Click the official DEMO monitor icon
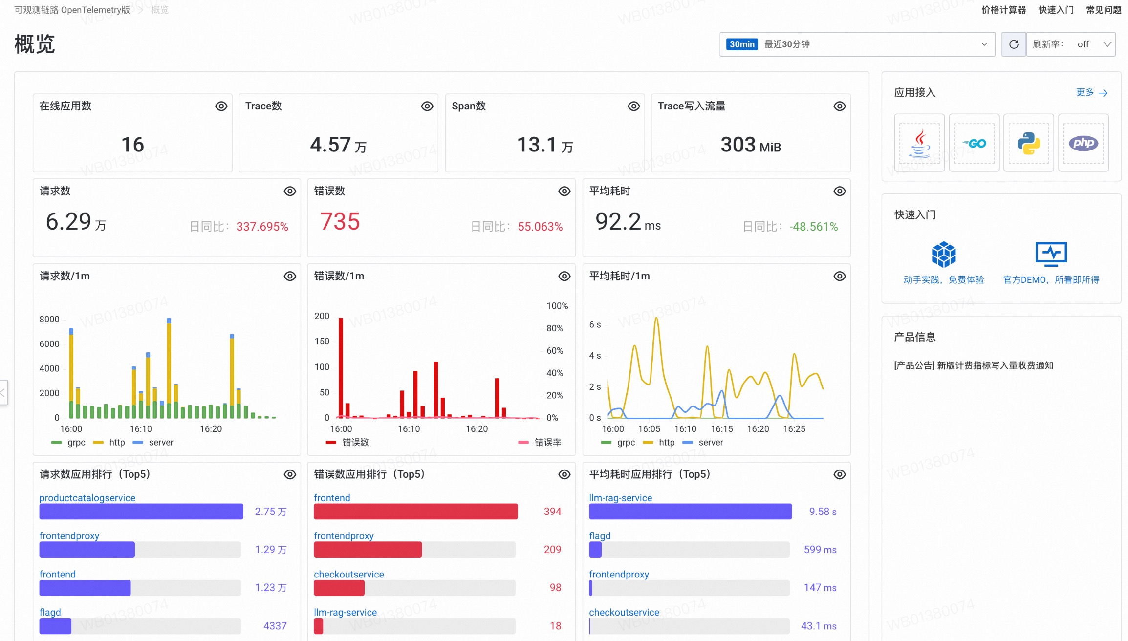This screenshot has width=1128, height=641. [x=1051, y=254]
